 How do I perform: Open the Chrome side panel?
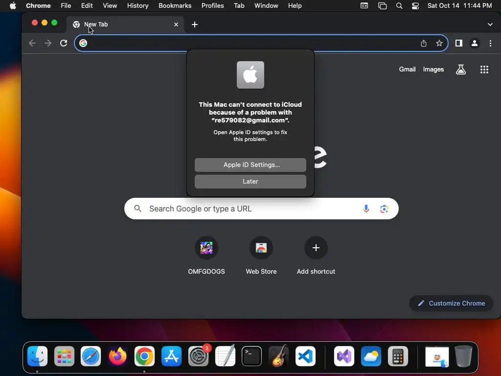459,43
